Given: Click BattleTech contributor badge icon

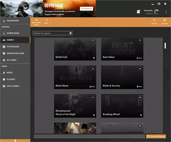Looking at the screenshot, I should (94, 58).
